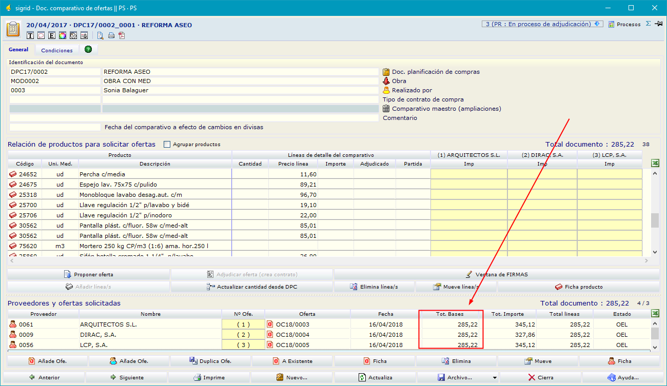Expand the Archivo button dropdown arrow
667x386 pixels.
click(x=494, y=378)
